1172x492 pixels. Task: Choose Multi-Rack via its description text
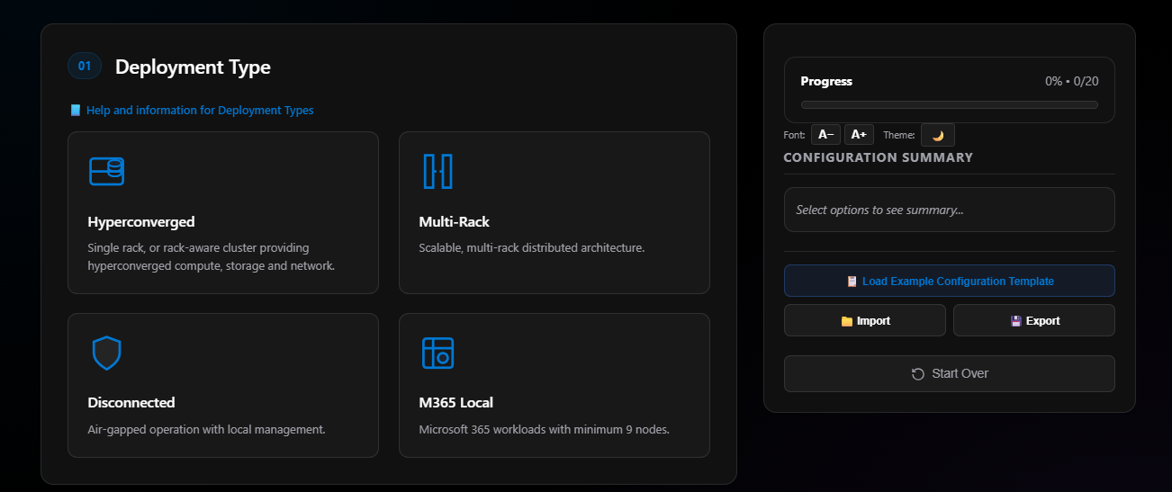tap(531, 248)
